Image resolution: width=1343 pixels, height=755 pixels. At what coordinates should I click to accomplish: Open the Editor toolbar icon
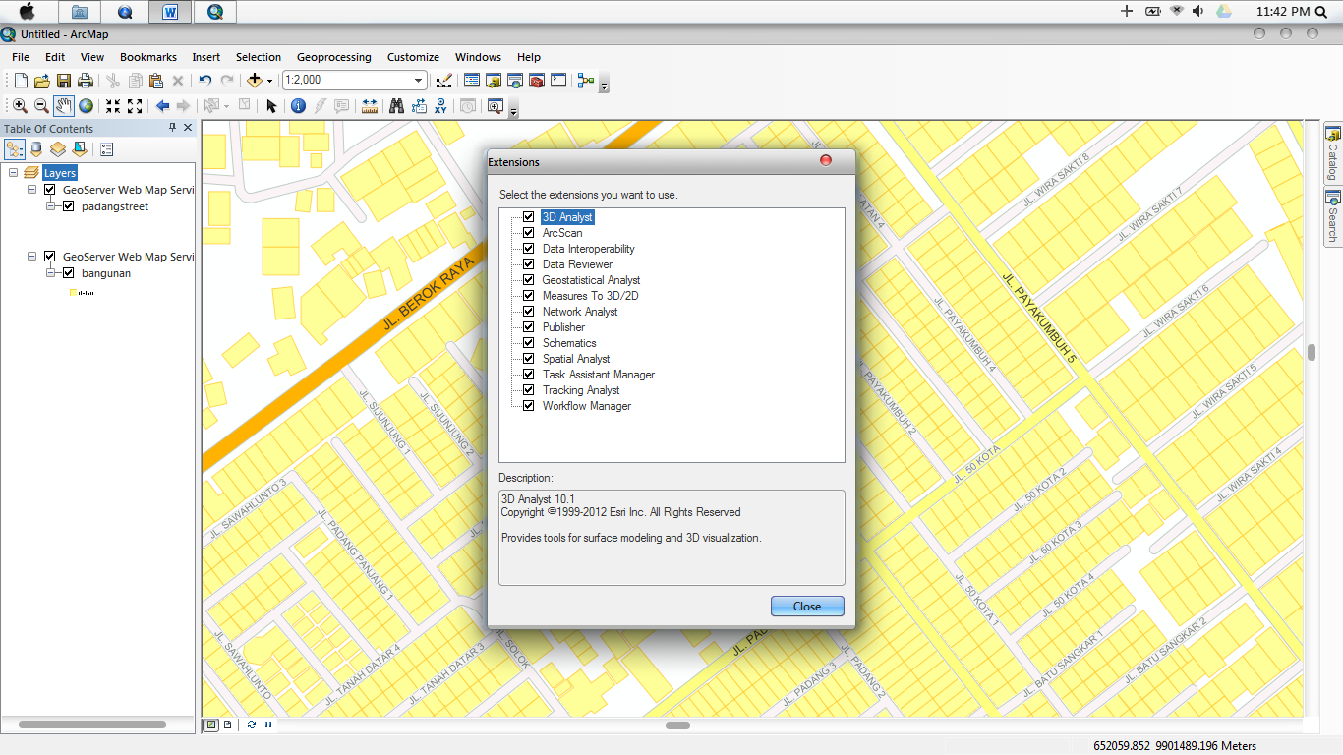click(x=444, y=81)
